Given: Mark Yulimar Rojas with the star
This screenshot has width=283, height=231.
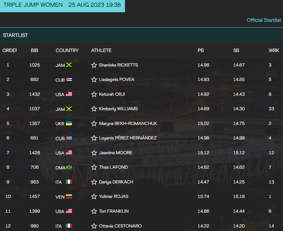Looking at the screenshot, I should click(94, 196).
